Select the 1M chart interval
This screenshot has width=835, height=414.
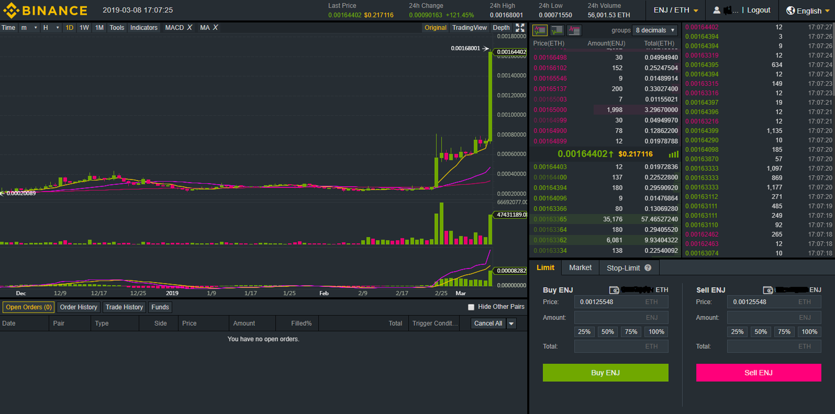pyautogui.click(x=99, y=27)
